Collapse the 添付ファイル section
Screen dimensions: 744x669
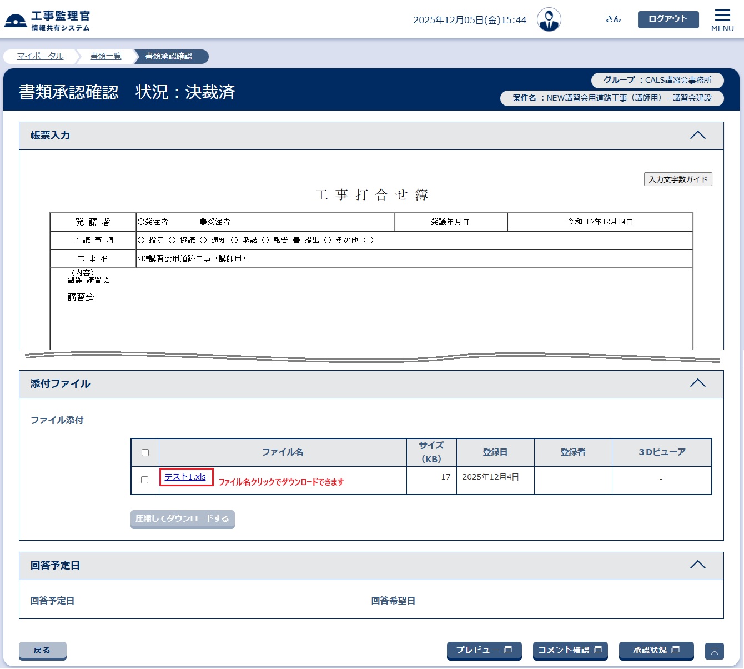click(697, 383)
